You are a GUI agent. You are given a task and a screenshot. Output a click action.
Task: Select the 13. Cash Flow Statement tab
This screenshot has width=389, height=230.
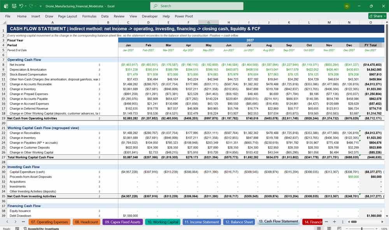(279, 221)
